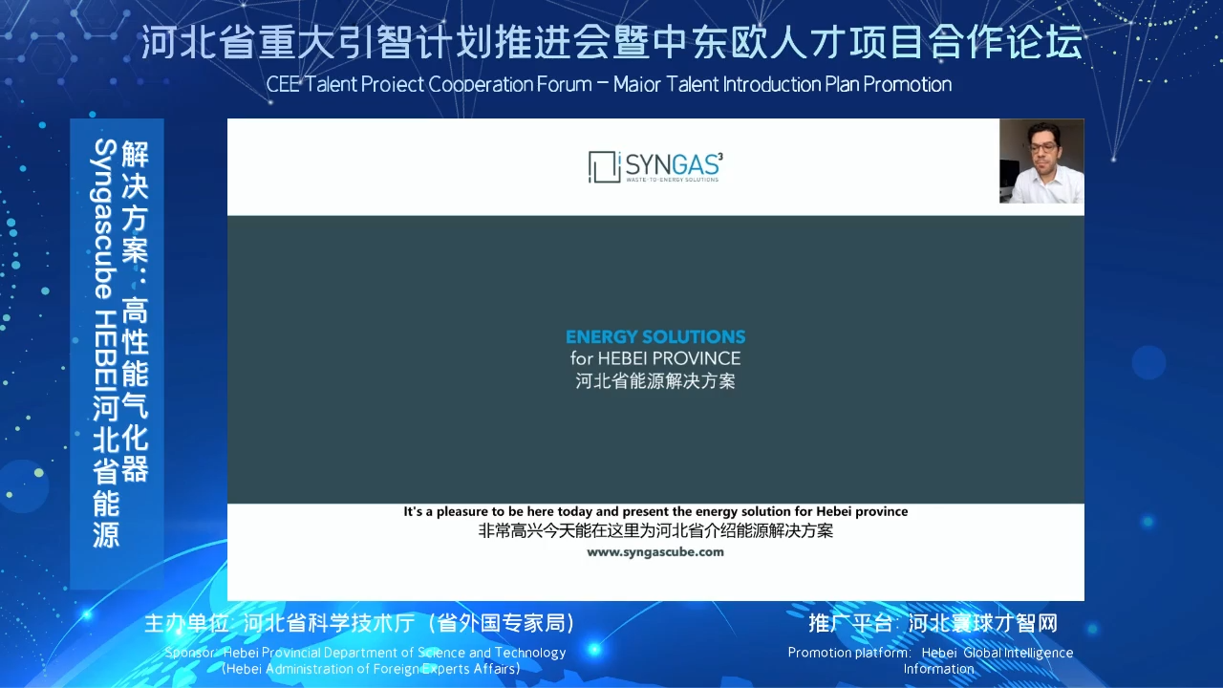Click the presenter webcam thumbnail

click(1041, 161)
